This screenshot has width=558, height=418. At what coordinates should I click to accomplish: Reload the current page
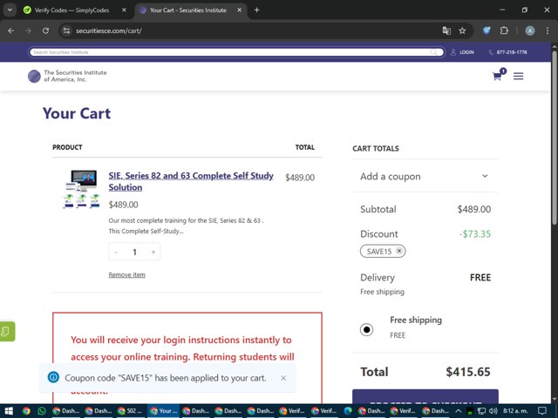click(x=45, y=31)
